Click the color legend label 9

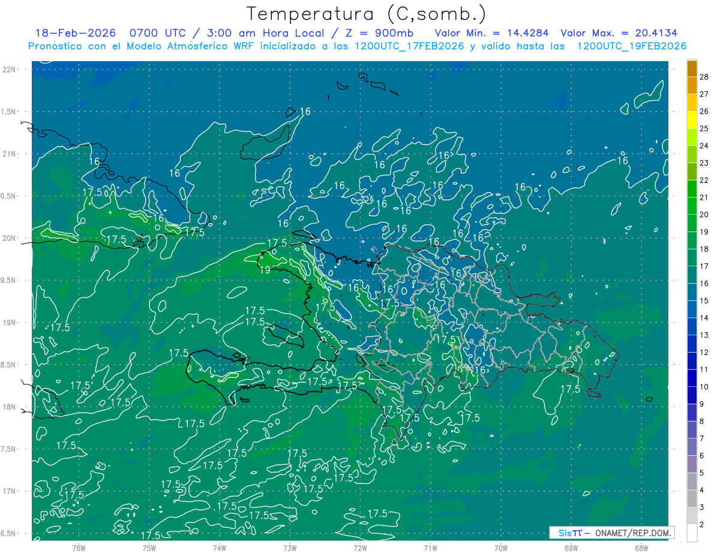point(702,404)
